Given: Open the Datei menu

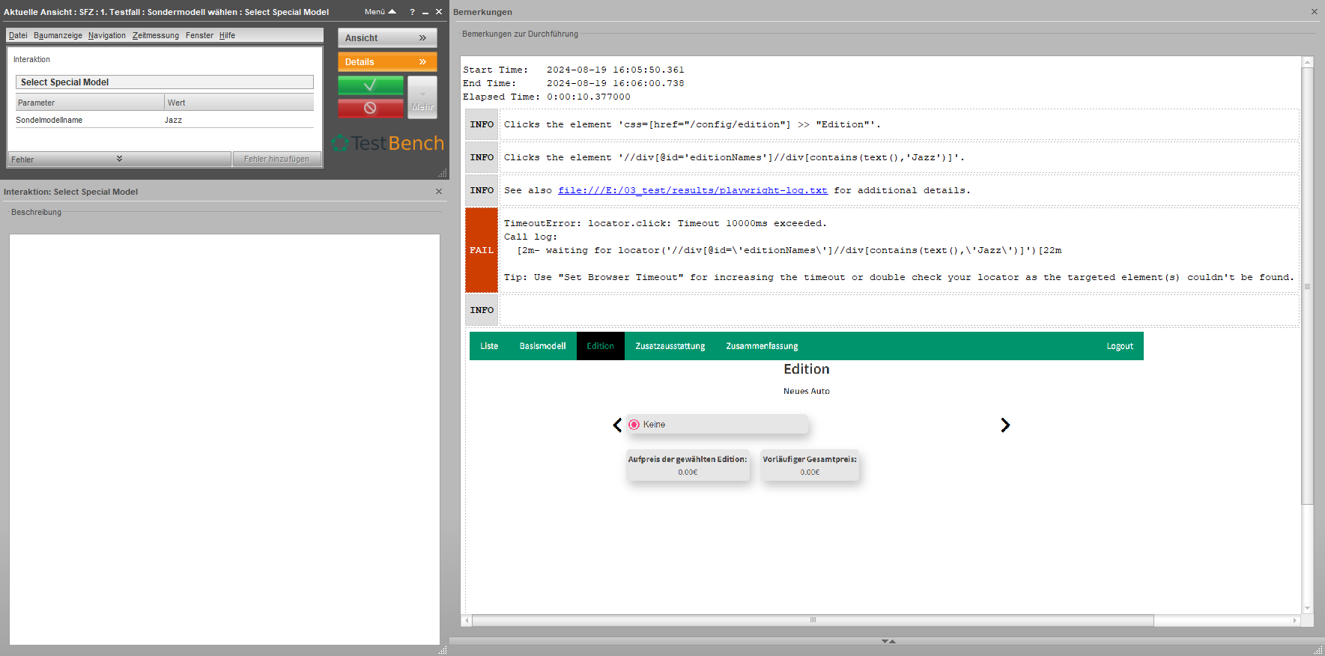Looking at the screenshot, I should tap(18, 35).
